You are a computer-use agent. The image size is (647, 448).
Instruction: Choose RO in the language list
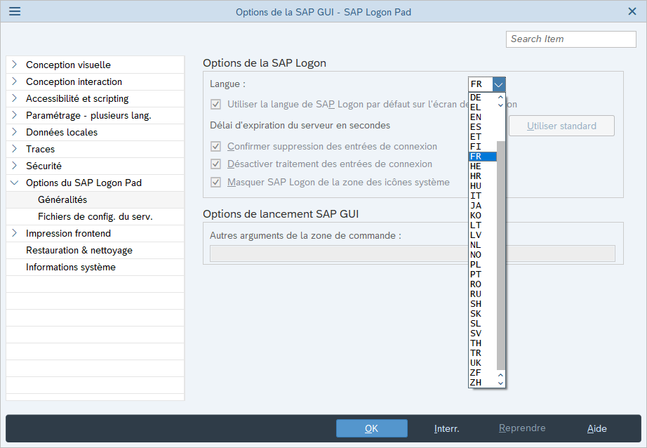tap(483, 284)
